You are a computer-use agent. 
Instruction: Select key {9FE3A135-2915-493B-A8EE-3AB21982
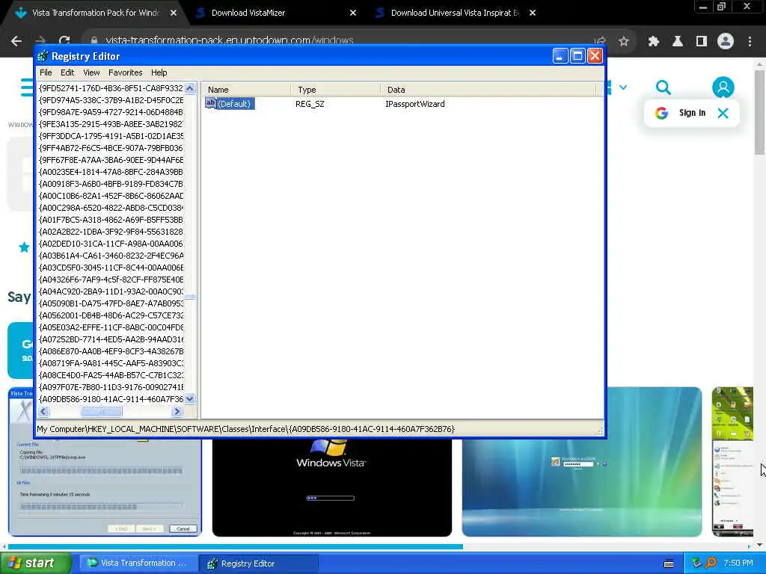111,124
